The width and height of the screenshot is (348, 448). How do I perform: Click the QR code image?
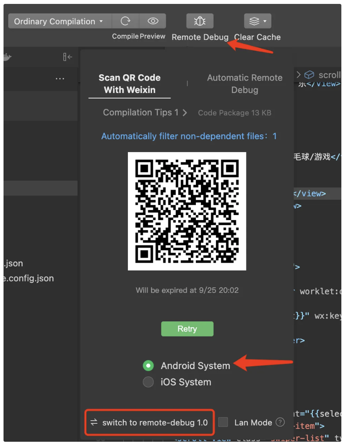pyautogui.click(x=187, y=211)
